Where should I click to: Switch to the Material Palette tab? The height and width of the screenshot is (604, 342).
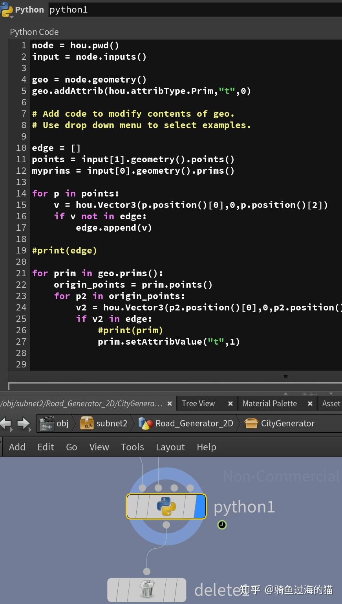coord(270,403)
